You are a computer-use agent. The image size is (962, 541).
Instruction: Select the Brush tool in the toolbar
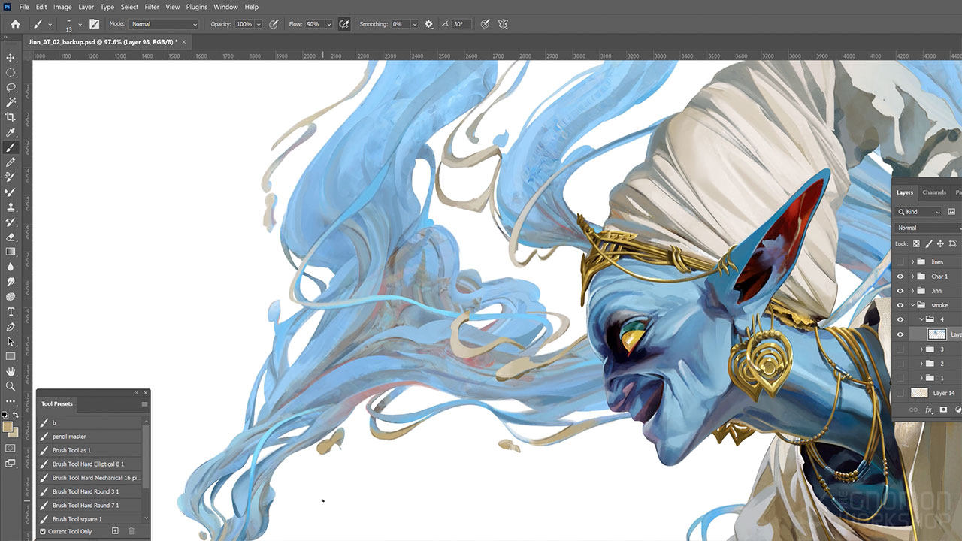click(11, 147)
